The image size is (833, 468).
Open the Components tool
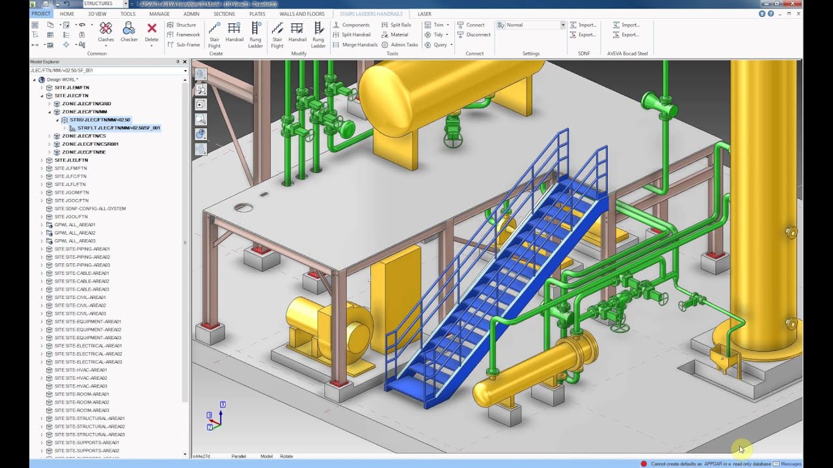tap(351, 25)
